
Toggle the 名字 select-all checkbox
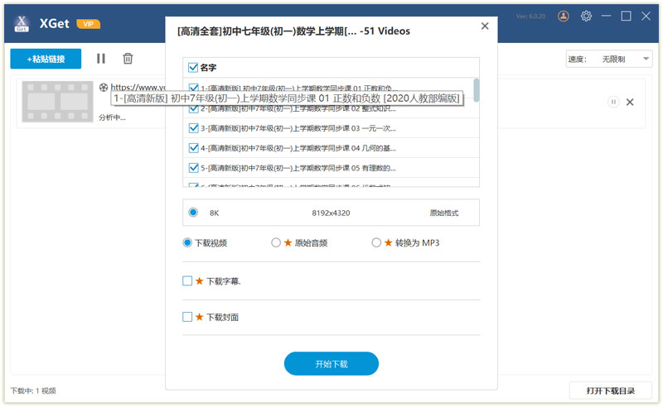(193, 68)
